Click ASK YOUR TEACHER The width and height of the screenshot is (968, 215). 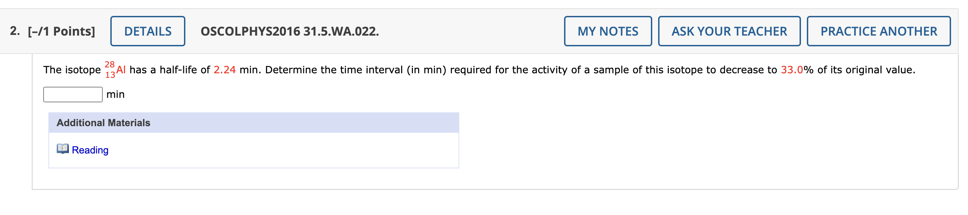(729, 31)
